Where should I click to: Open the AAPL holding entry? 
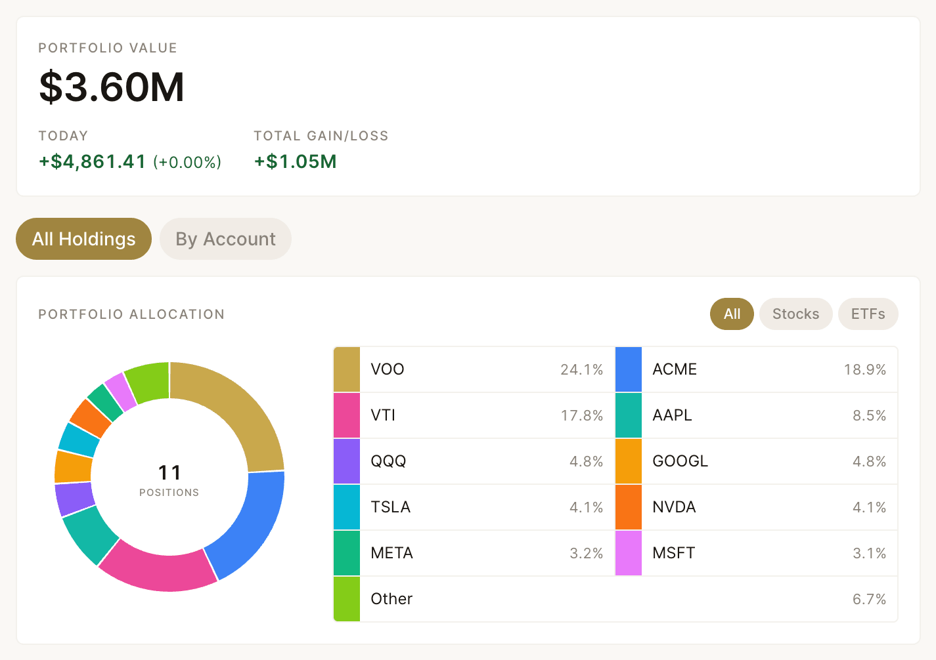coord(755,415)
